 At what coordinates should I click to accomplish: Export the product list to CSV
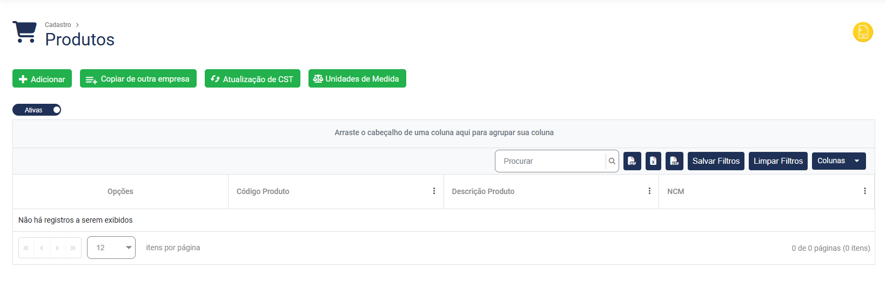pos(674,161)
